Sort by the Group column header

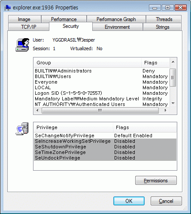[88, 63]
